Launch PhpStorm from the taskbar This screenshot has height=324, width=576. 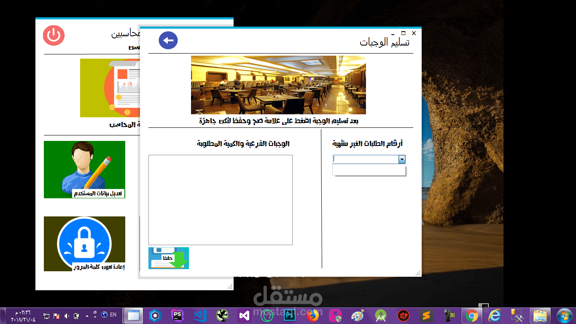pos(178,315)
